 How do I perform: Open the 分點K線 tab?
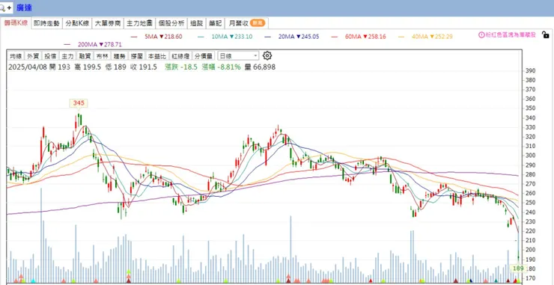point(77,23)
